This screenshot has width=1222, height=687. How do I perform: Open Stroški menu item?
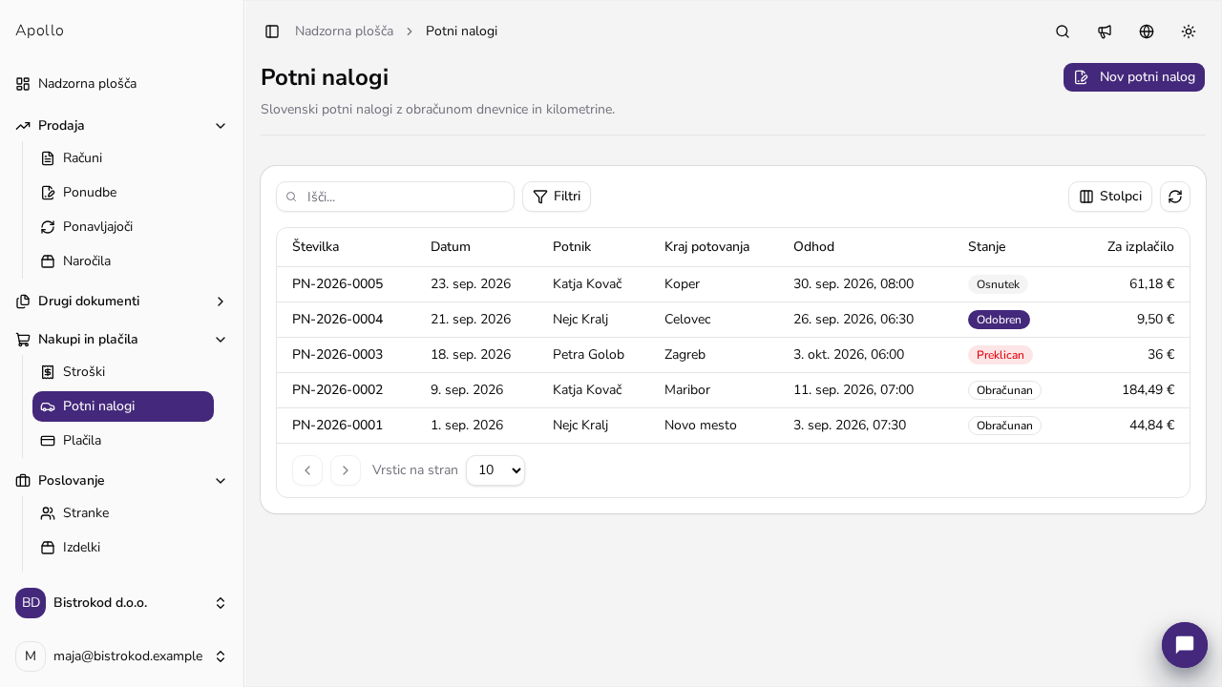point(123,372)
